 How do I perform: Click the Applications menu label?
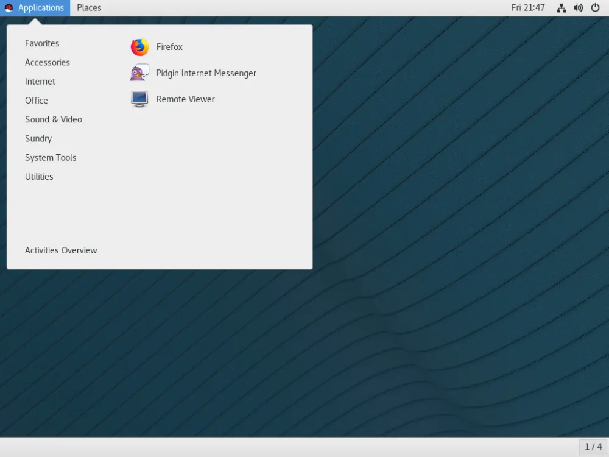(x=40, y=7)
